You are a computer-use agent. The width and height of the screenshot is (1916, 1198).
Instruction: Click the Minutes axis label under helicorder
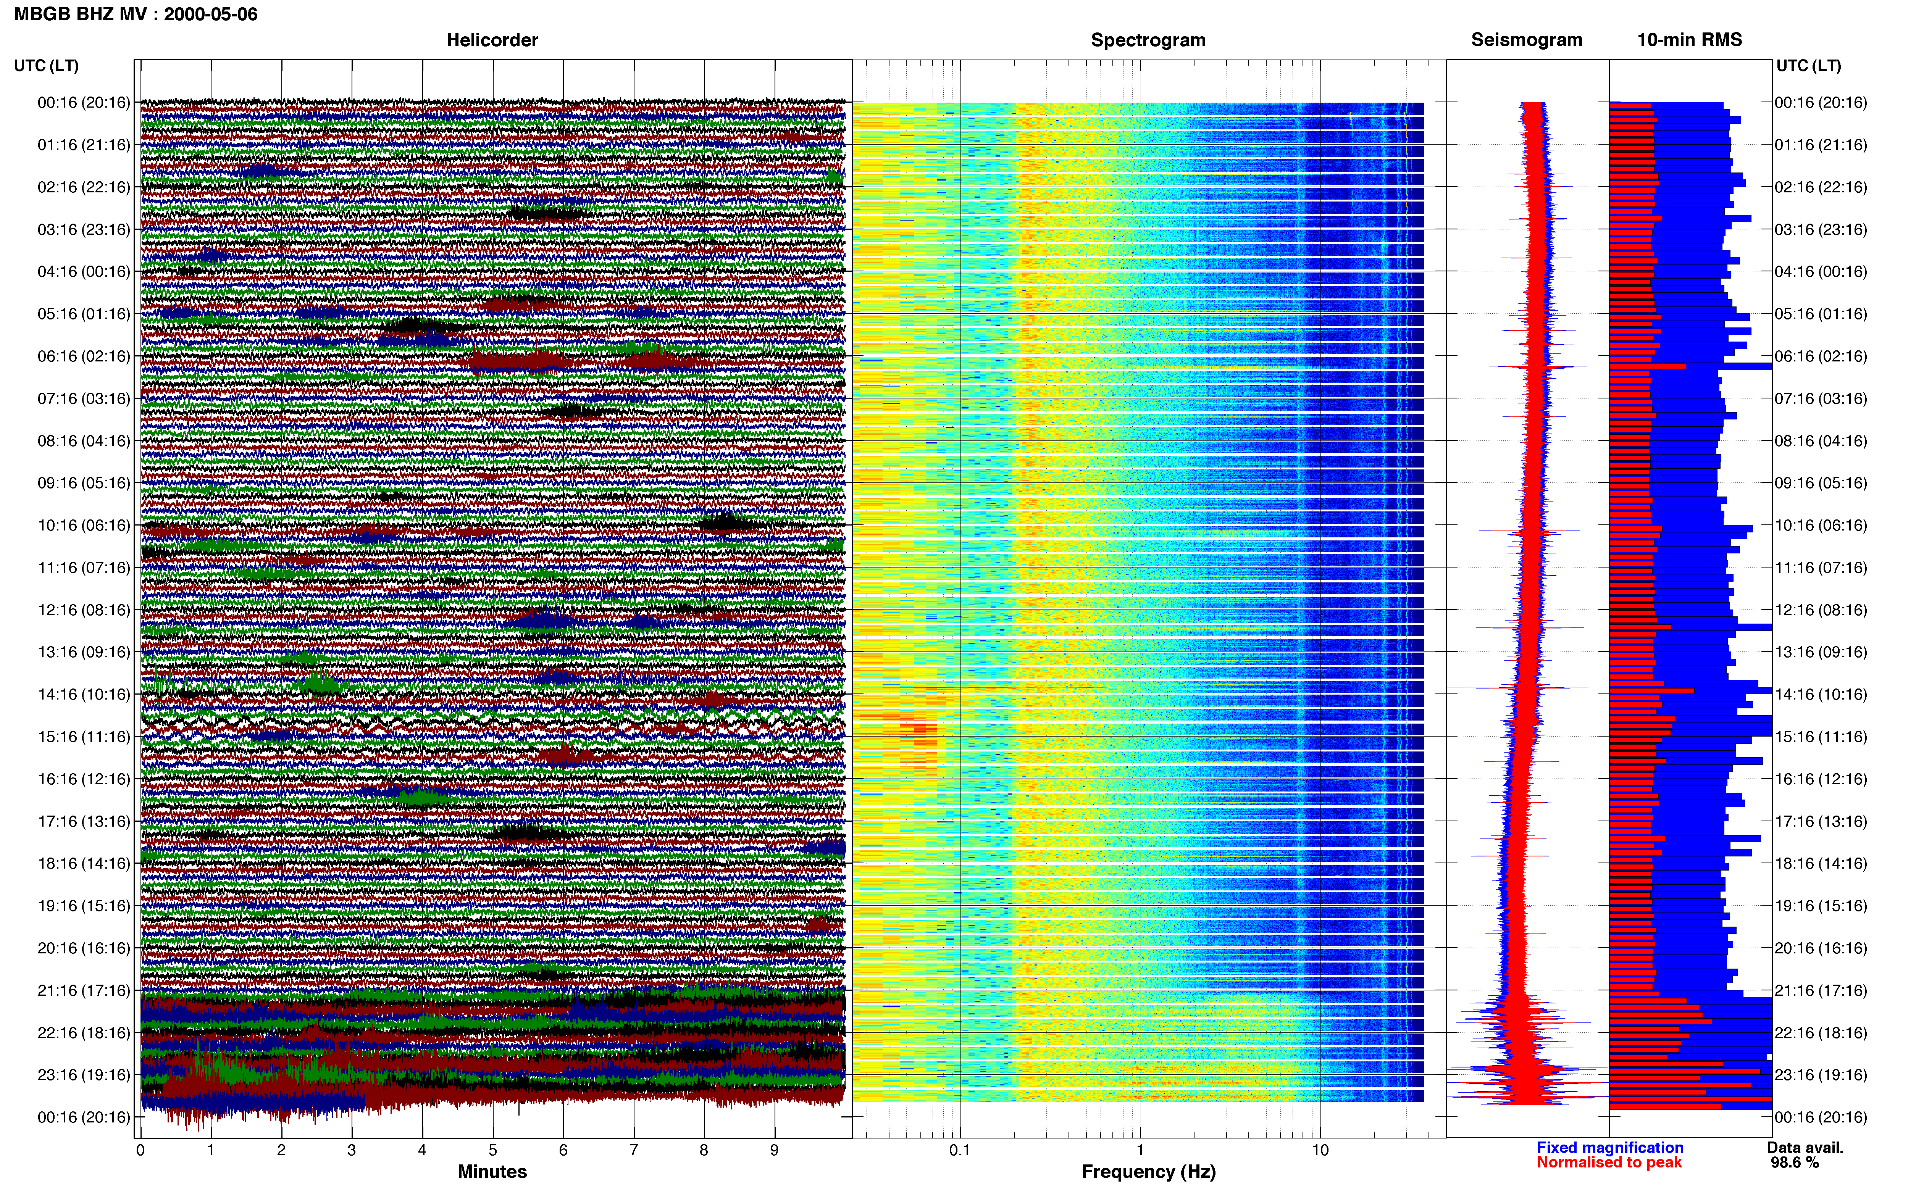[x=492, y=1172]
